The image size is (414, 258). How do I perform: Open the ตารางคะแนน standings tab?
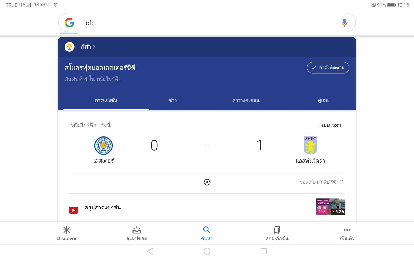click(246, 100)
